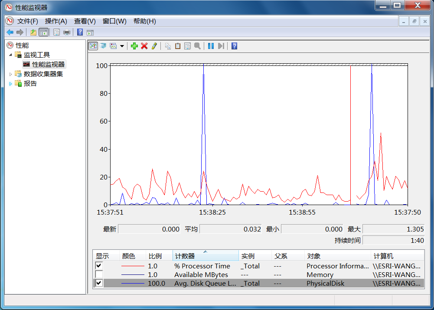The image size is (434, 310).
Task: Uncheck Avg. Disk Queue Length counter
Action: [99, 283]
